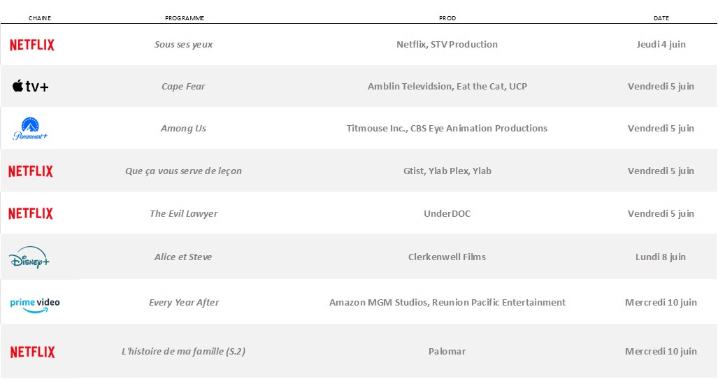Click the Netflix logo beside Sous ses yeux
Image resolution: width=718 pixels, height=379 pixels.
(x=32, y=45)
